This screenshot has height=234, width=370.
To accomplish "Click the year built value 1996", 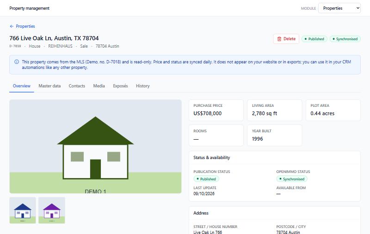I will pos(257,139).
